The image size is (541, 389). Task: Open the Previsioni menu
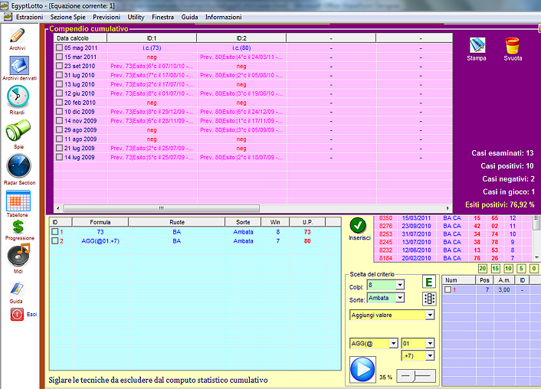[107, 17]
